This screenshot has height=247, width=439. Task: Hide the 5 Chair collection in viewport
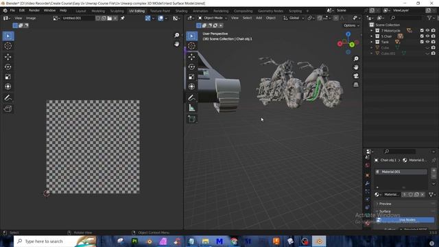427,36
